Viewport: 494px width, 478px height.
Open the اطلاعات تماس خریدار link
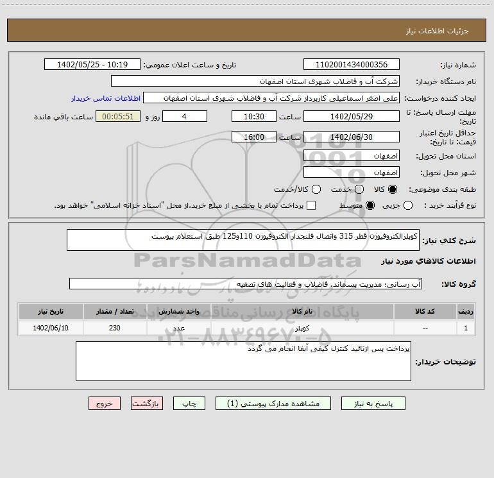coord(106,98)
